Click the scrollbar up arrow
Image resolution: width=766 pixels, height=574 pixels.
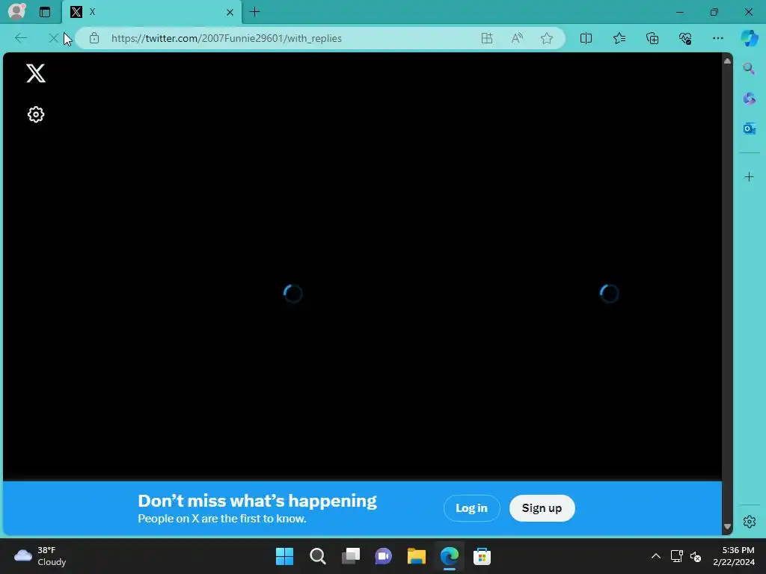[727, 61]
